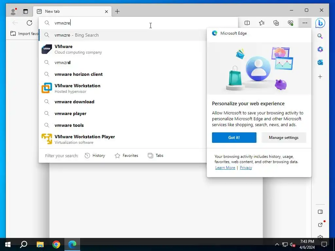Select the Edge taskbar icon

coord(72,244)
